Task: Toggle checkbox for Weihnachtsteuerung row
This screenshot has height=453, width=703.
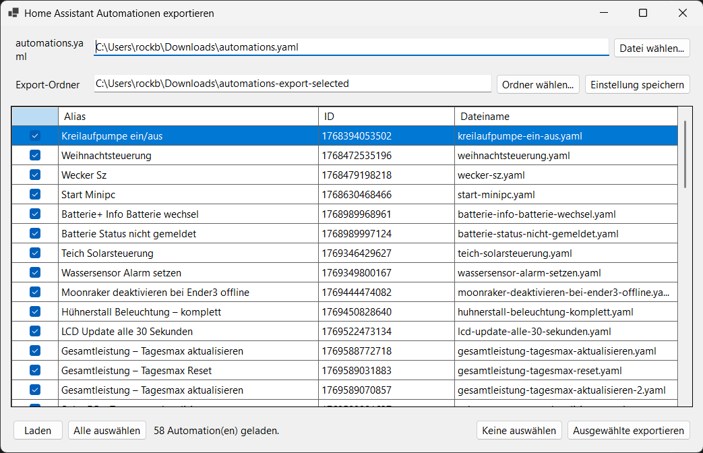Action: tap(35, 155)
